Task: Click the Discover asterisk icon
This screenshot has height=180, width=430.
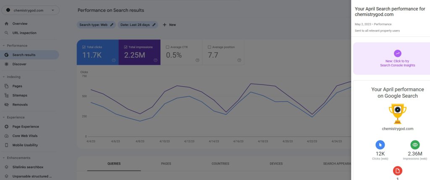Action: (x=7, y=64)
